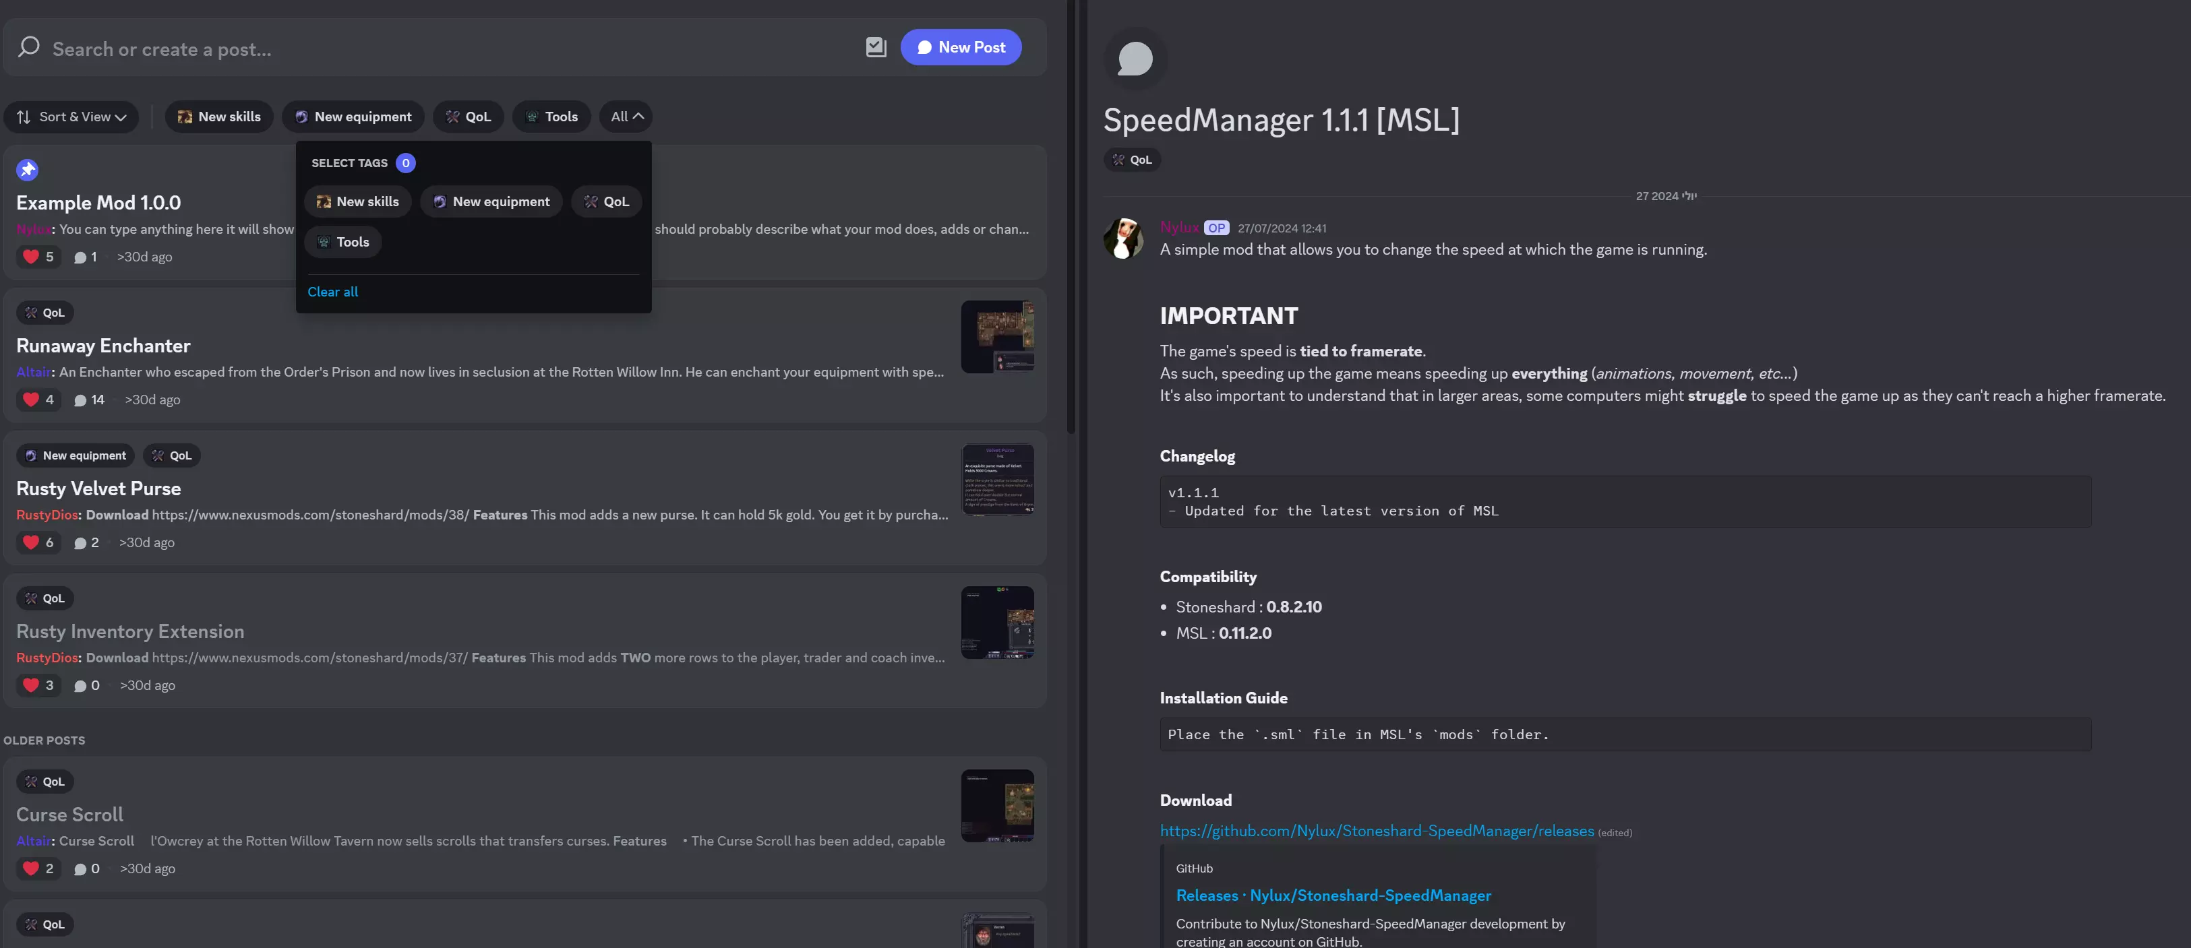Click heart reaction on Runaway Enchanter post

coord(32,400)
